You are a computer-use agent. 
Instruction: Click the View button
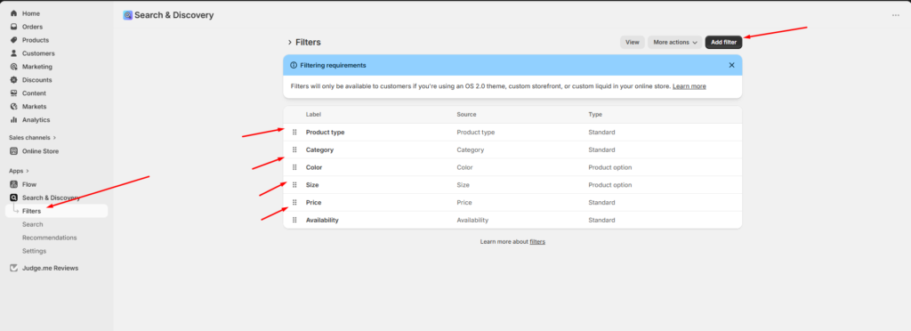point(633,43)
